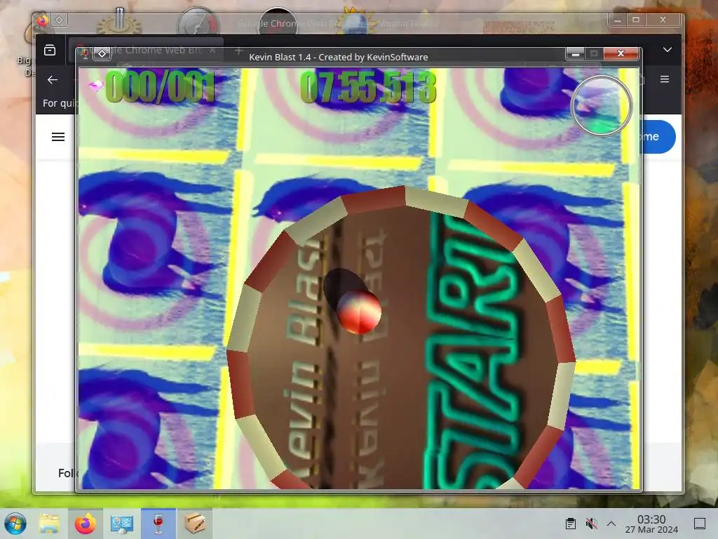Click the pin icon in Firefox title bar

[x=60, y=20]
